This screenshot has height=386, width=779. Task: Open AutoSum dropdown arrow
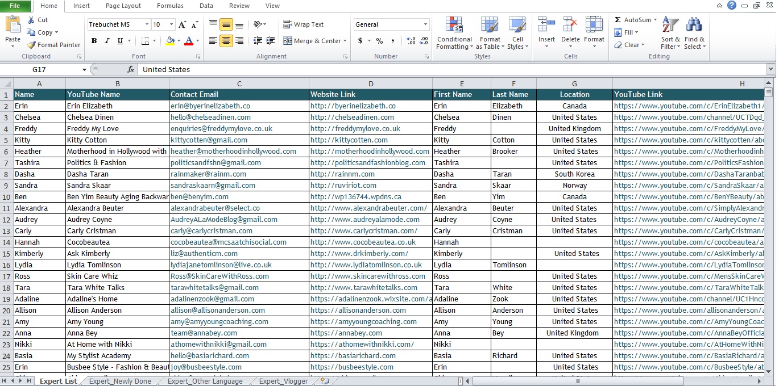coord(655,20)
